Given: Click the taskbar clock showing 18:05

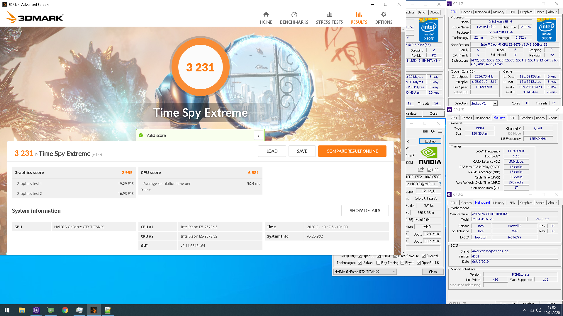Looking at the screenshot, I should pos(552,310).
